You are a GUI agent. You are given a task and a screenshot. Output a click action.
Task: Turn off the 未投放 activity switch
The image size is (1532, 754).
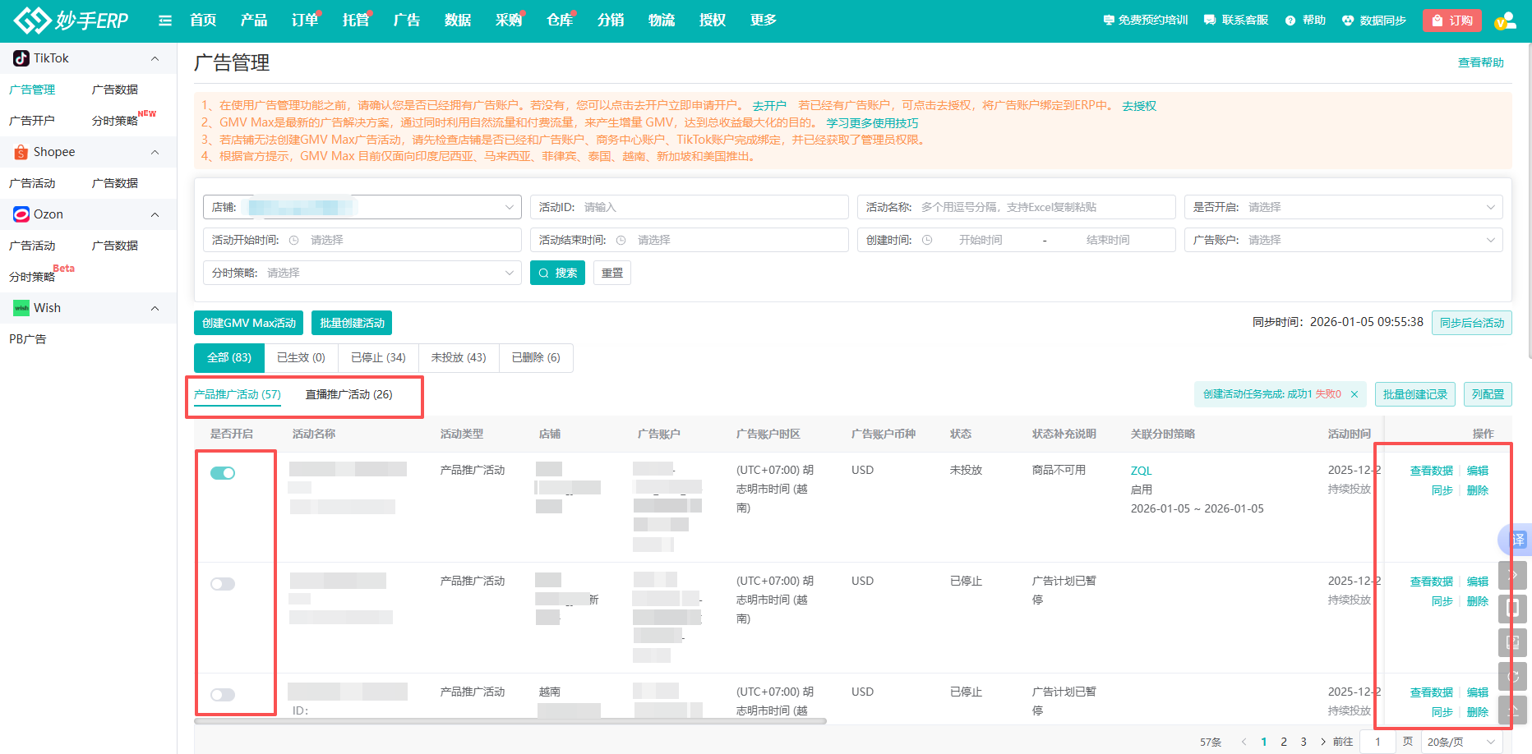[x=223, y=473]
